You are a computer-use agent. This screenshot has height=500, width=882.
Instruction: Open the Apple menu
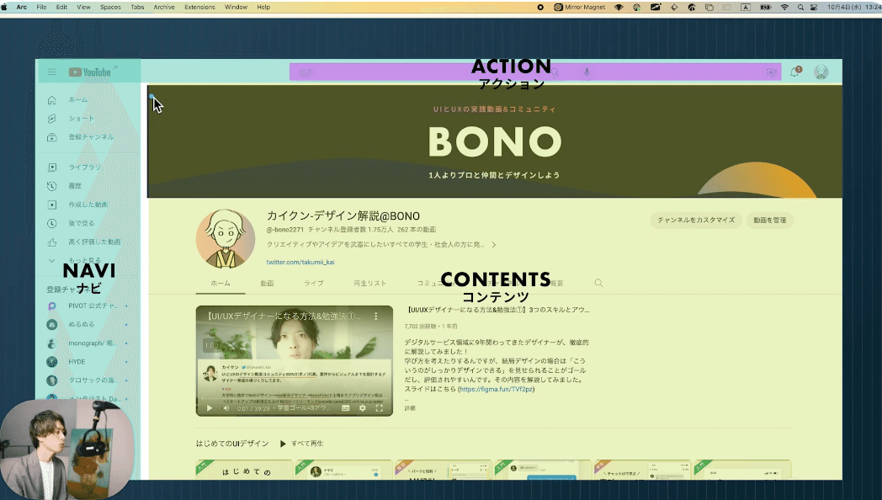point(4,8)
